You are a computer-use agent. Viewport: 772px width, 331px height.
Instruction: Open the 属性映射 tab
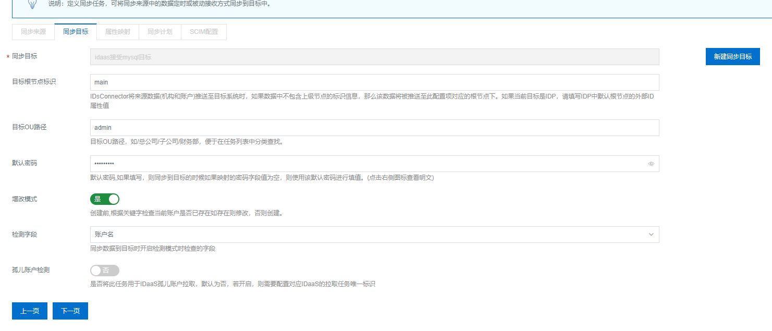[x=118, y=32]
